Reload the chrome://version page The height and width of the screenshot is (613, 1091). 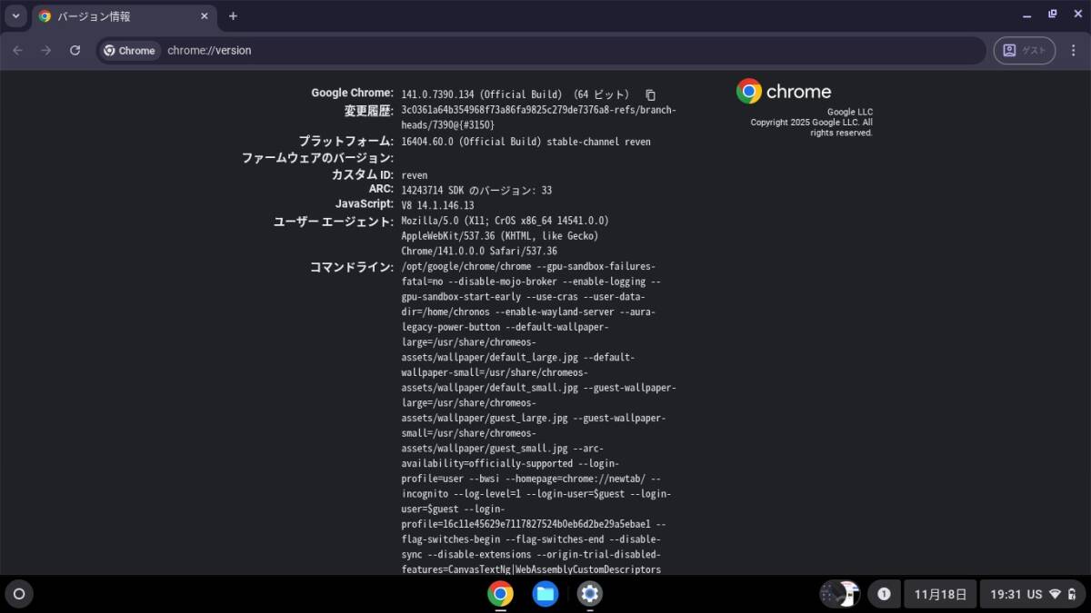(75, 51)
